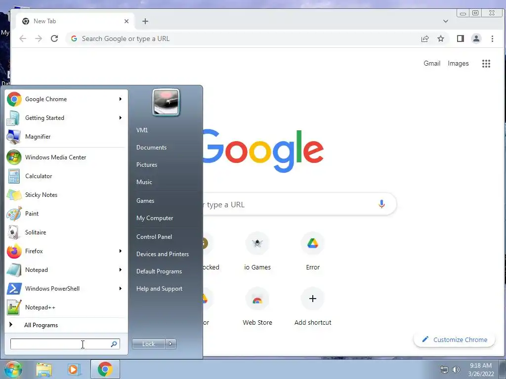
Task: Open Google Chrome from Start menu
Action: 65,99
